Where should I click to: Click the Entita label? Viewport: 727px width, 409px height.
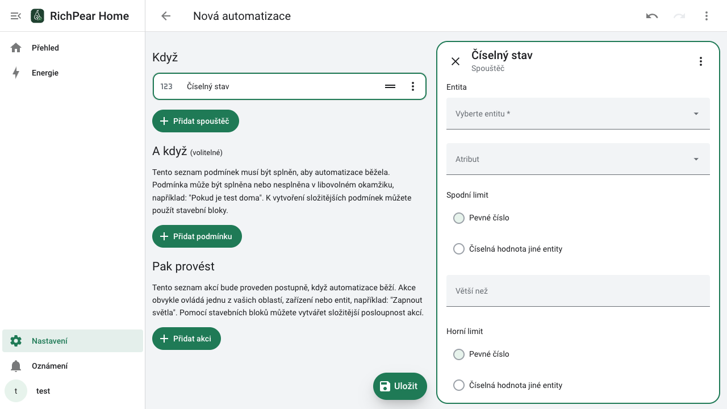457,87
